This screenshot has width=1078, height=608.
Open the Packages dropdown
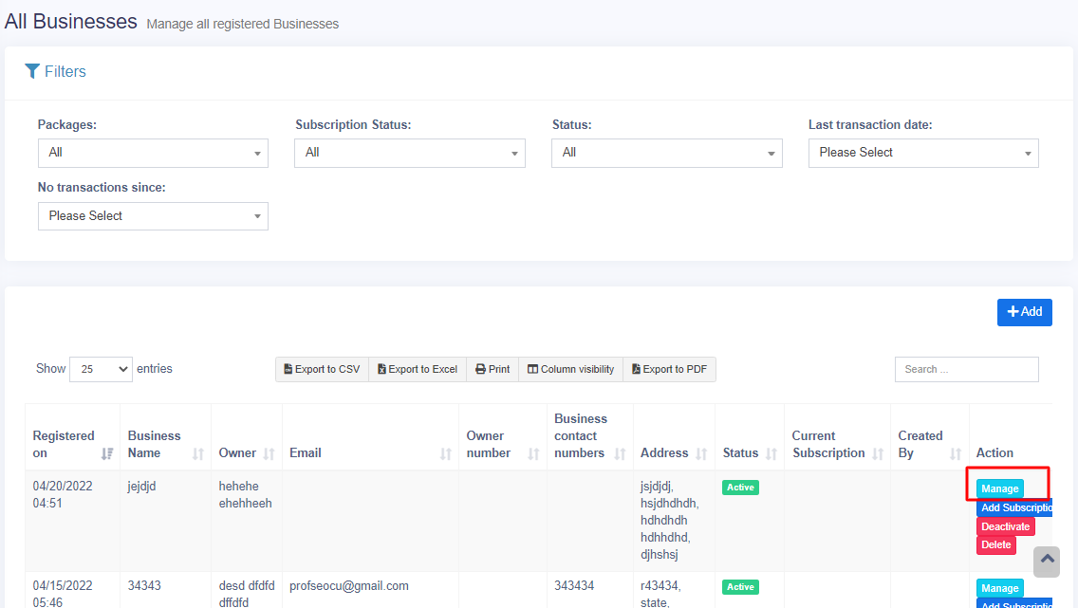(153, 153)
